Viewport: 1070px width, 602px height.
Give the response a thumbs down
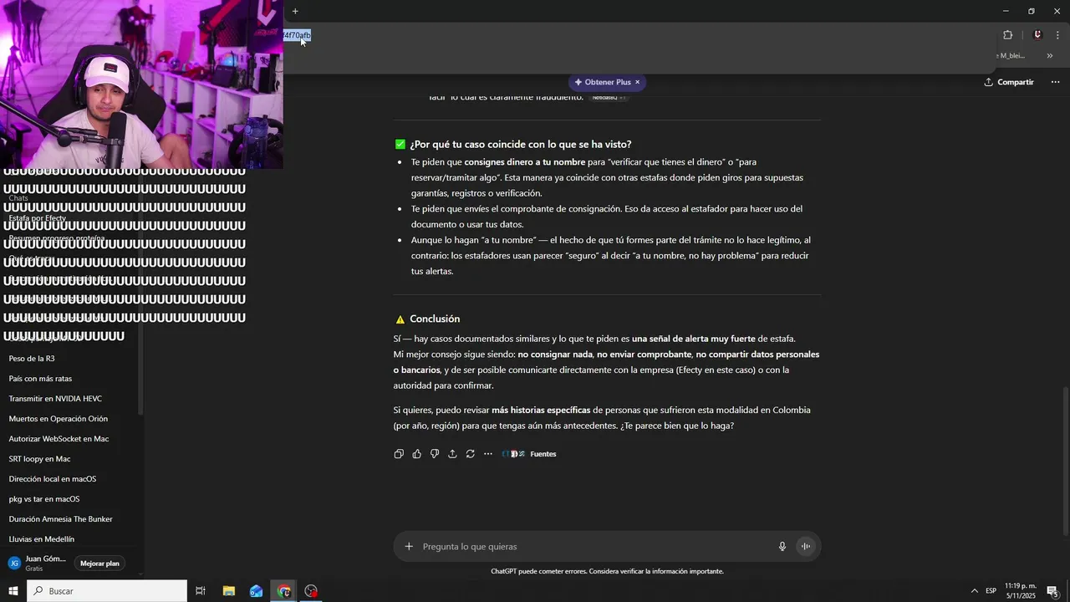435,454
